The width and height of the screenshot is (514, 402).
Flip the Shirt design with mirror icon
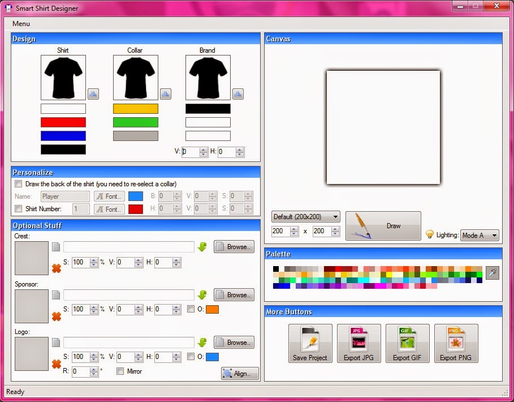93,94
